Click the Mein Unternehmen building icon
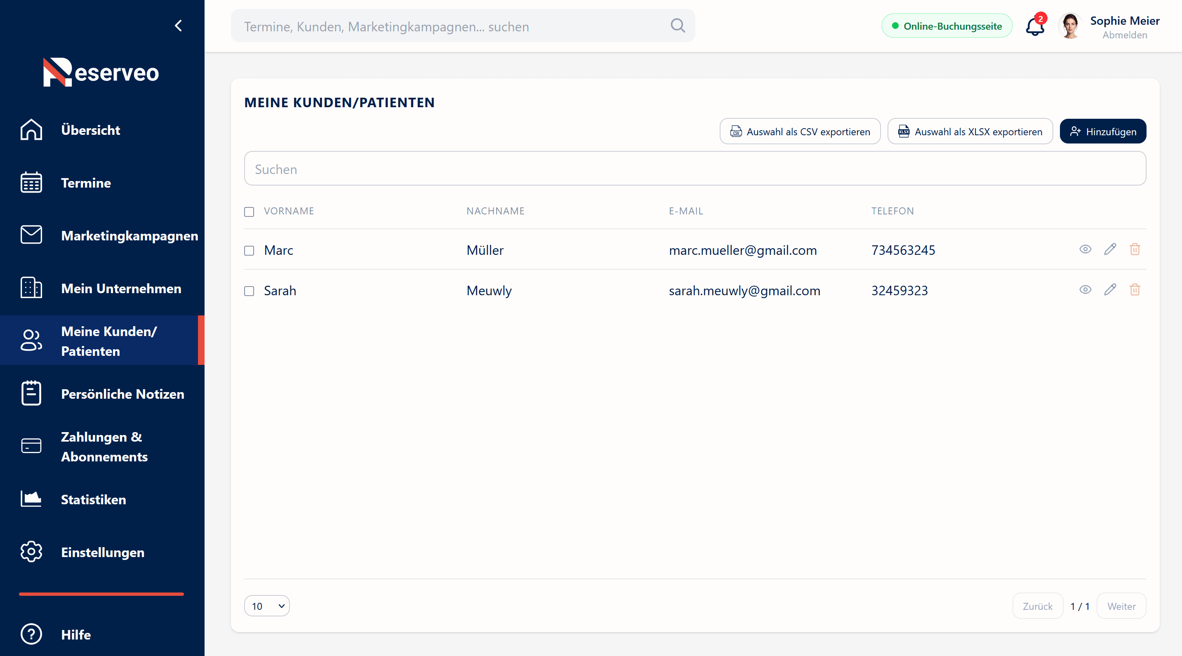The image size is (1182, 656). [31, 288]
